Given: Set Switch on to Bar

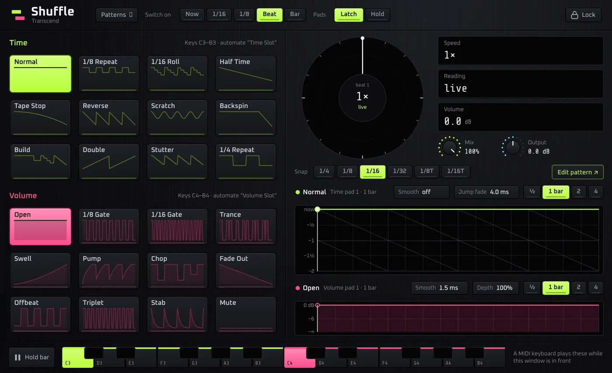Looking at the screenshot, I should coord(295,14).
